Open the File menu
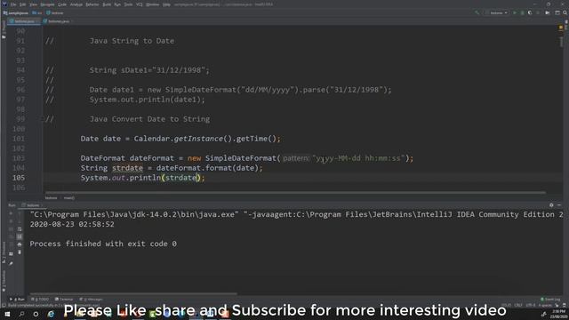The width and height of the screenshot is (569, 320). (13, 4)
